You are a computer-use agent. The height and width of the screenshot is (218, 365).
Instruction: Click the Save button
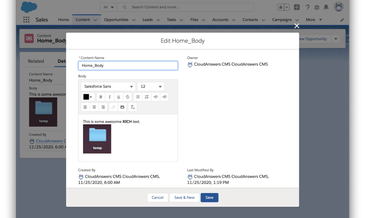[x=209, y=198]
